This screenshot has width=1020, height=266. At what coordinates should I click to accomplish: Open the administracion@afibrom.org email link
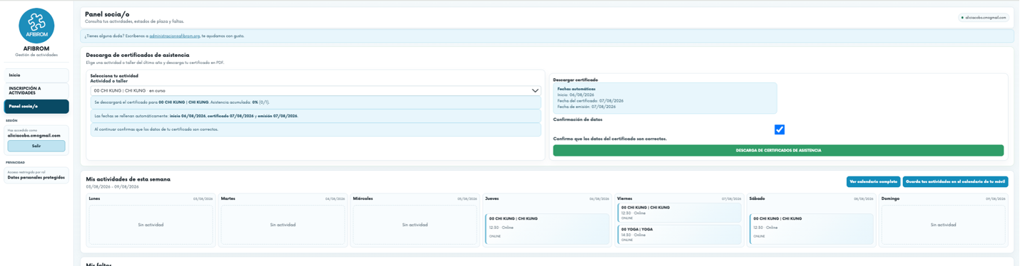(x=175, y=36)
